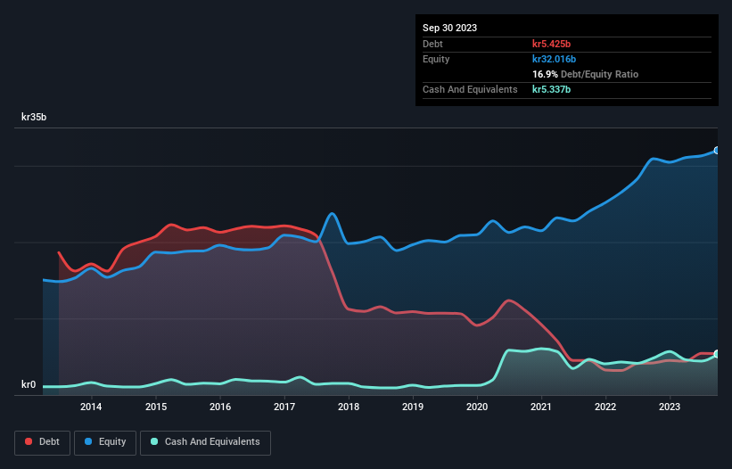The height and width of the screenshot is (469, 732).
Task: Click the Debt row label in tooltip
Action: tap(432, 44)
